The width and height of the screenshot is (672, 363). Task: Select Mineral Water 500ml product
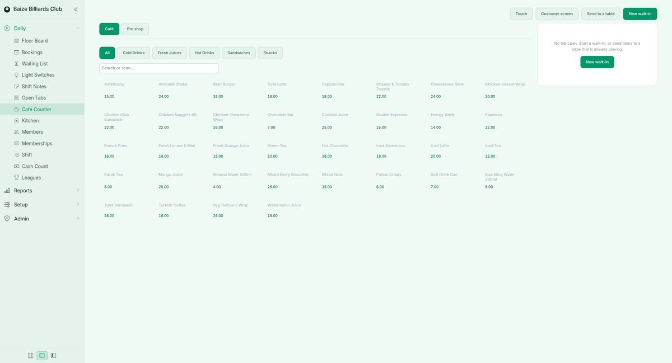pos(235,181)
